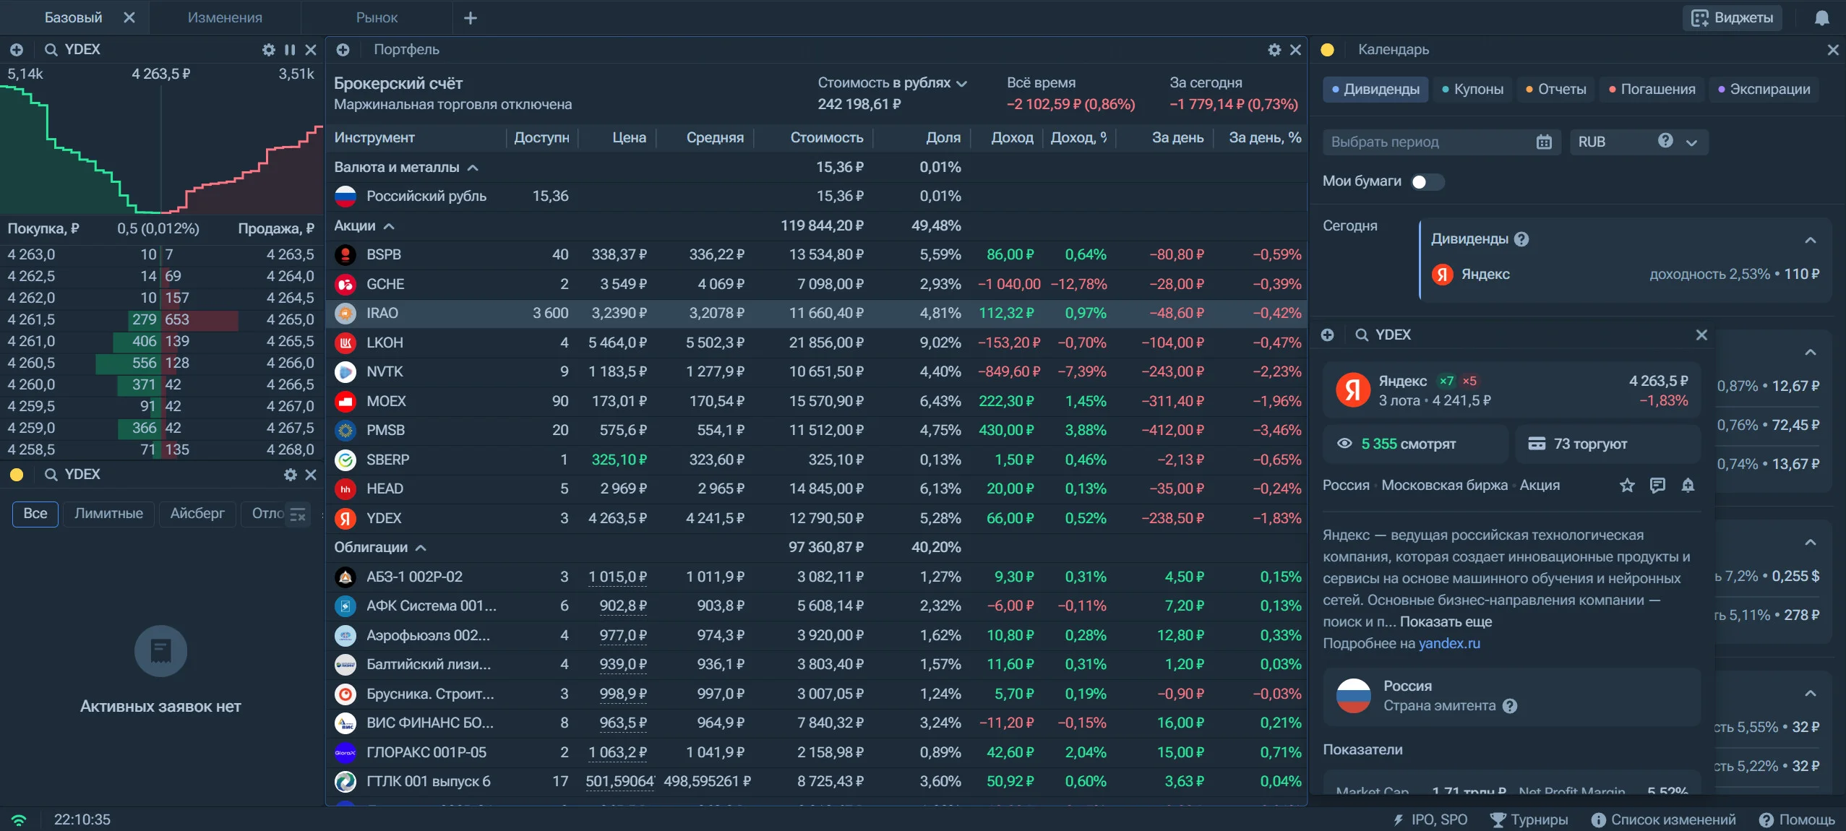This screenshot has height=831, width=1846.
Task: Collapse calendar section above 5,55% • 32 ₽
Action: pos(1811,694)
